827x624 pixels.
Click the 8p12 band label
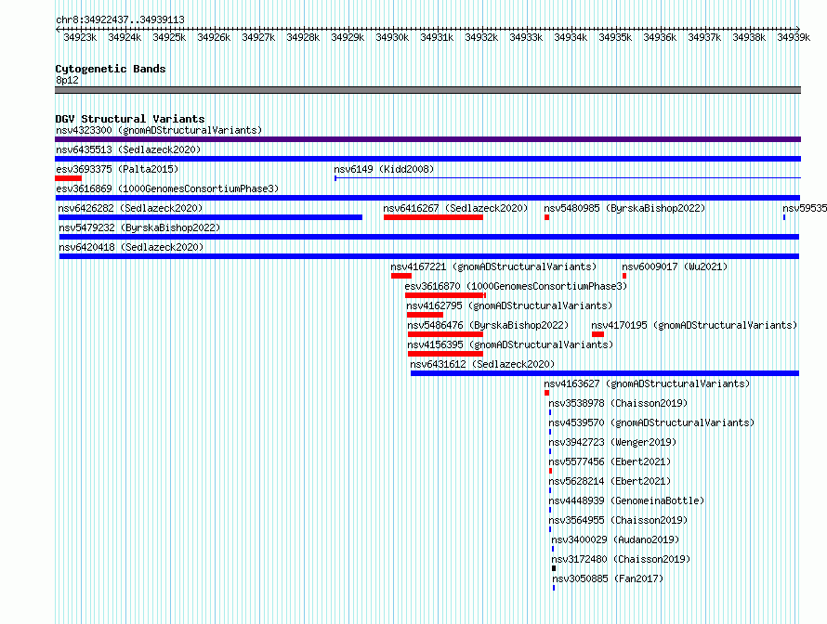click(x=67, y=80)
